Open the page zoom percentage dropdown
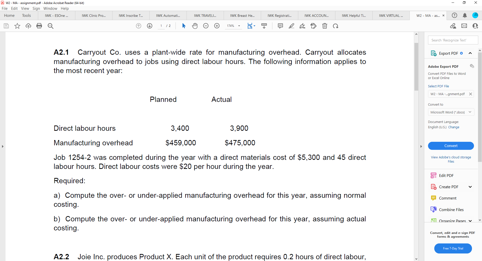This screenshot has width=482, height=261. point(239,26)
